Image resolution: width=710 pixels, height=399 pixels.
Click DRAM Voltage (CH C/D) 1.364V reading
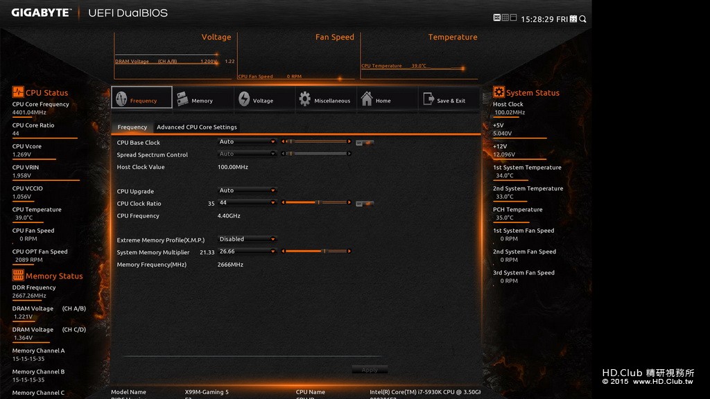click(x=23, y=337)
